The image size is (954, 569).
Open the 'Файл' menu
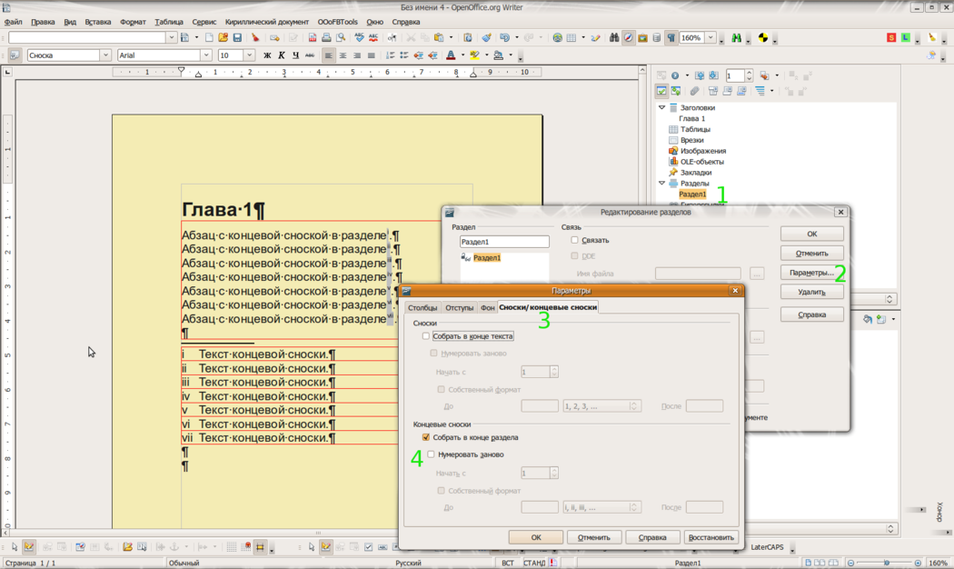pos(13,22)
